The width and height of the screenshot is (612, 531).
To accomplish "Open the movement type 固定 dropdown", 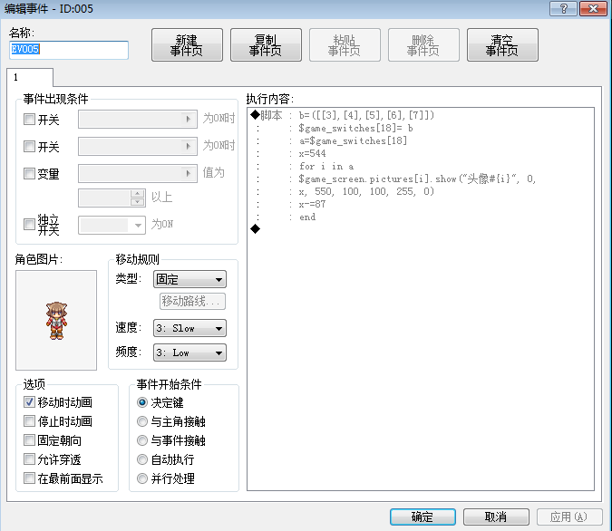I will coord(189,279).
